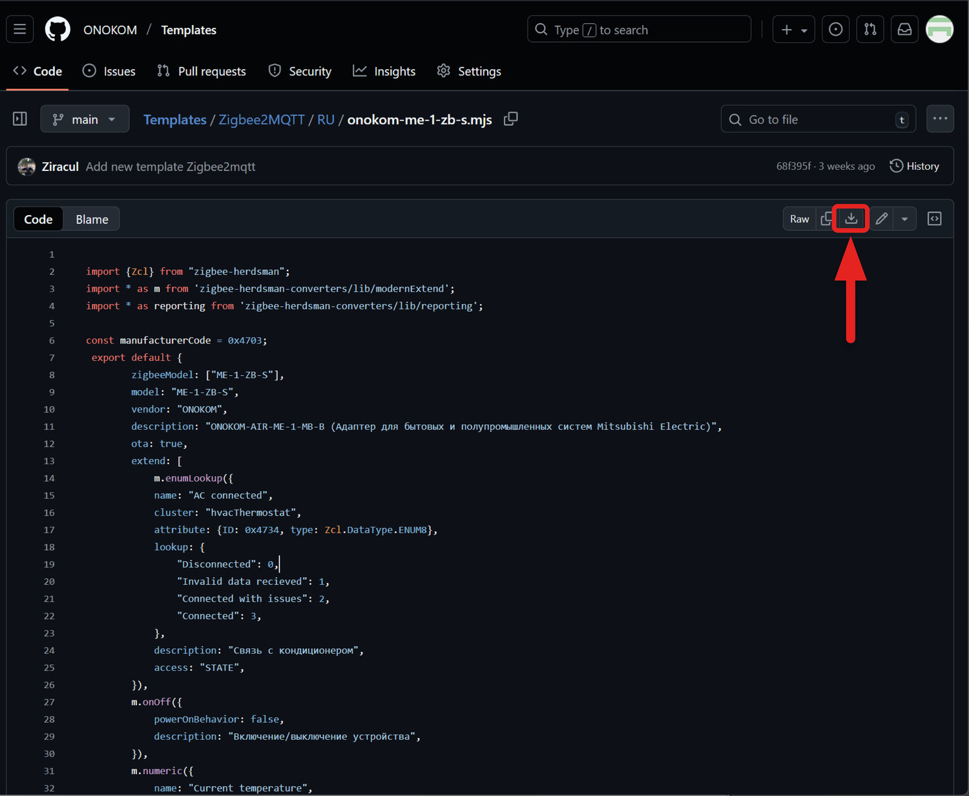Select the Code view toggle

(38, 219)
